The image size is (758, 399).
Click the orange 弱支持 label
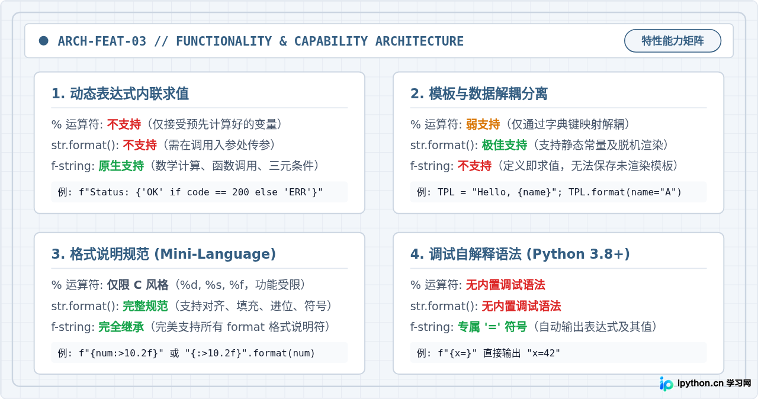[x=483, y=124]
